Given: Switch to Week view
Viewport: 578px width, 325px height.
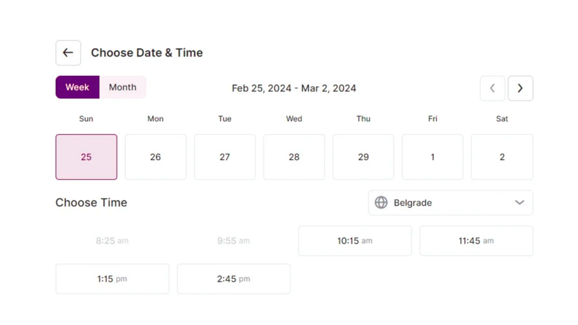Looking at the screenshot, I should (77, 87).
